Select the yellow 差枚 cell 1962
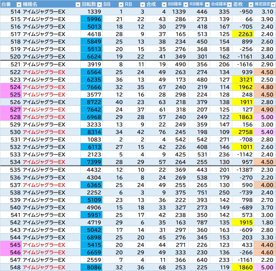This screenshot has width=276, height=271. tap(243, 87)
